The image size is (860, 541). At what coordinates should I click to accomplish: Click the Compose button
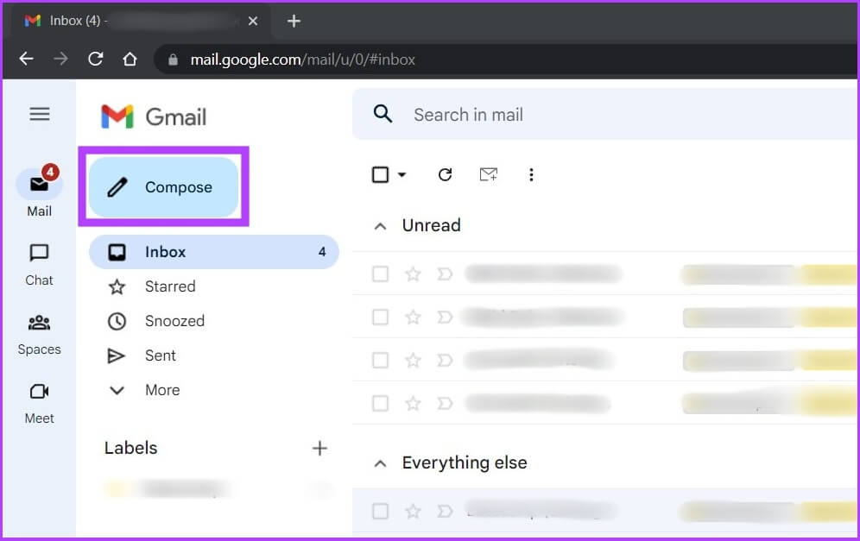tap(163, 187)
